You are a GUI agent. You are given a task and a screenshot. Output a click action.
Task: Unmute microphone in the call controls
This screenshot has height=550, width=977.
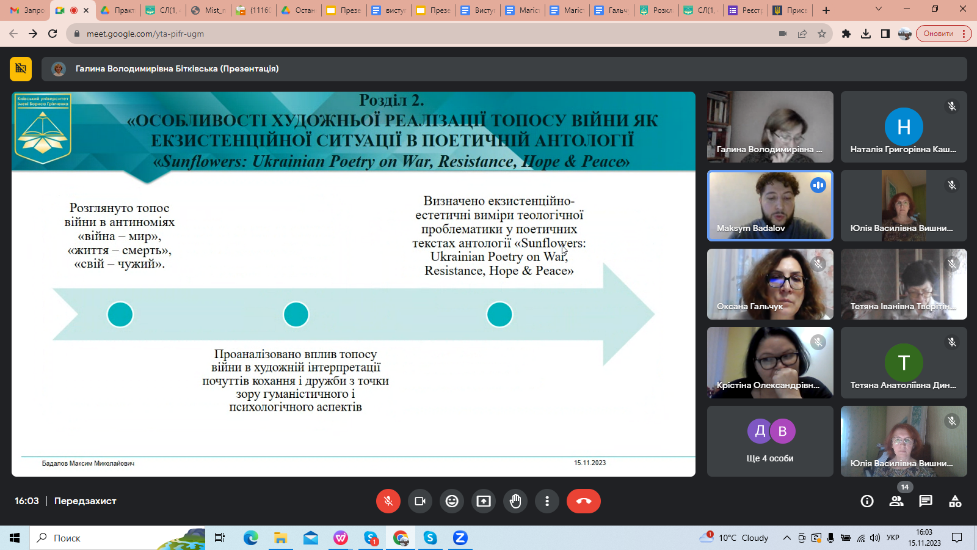[x=388, y=501]
